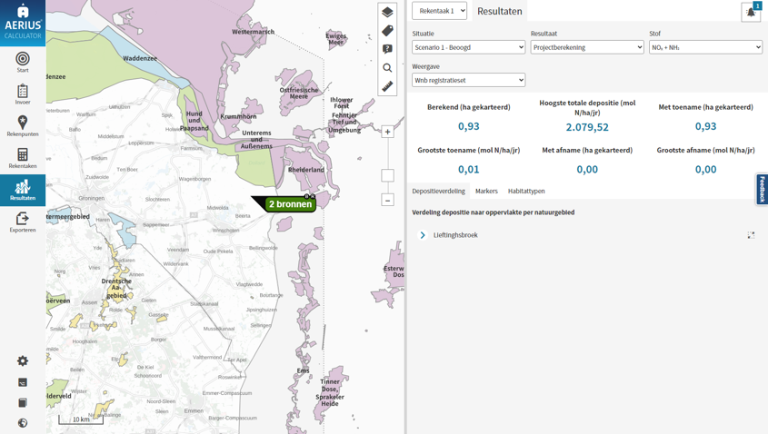Expand the Lieftinghsbroek row
Screen dimensions: 768x434
pos(423,235)
